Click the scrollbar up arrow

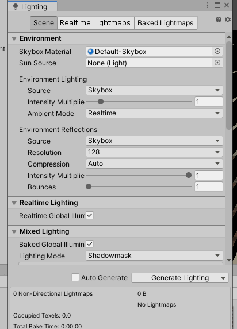tap(229, 37)
